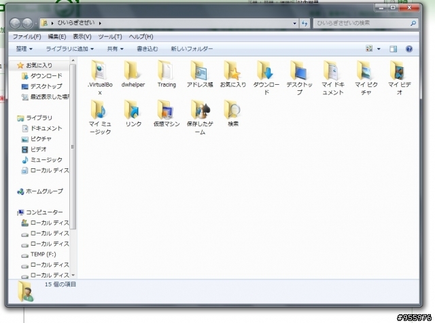Toggle the preview pane button
This screenshot has height=323, width=435.
tap(393, 49)
